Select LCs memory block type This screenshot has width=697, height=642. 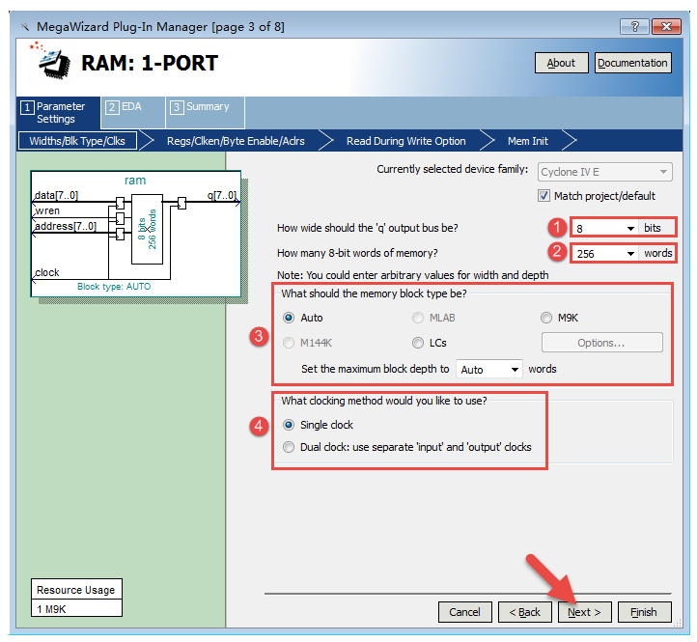point(417,343)
